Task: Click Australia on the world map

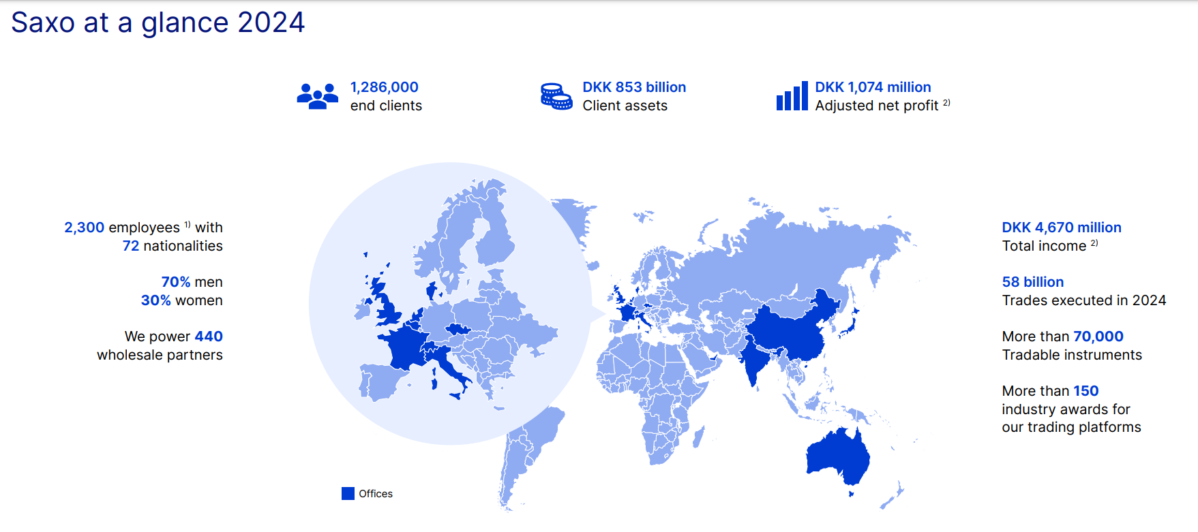Action: click(836, 456)
